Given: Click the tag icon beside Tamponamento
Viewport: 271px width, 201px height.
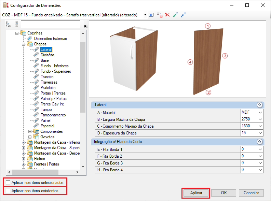Looking at the screenshot, I should (36, 115).
